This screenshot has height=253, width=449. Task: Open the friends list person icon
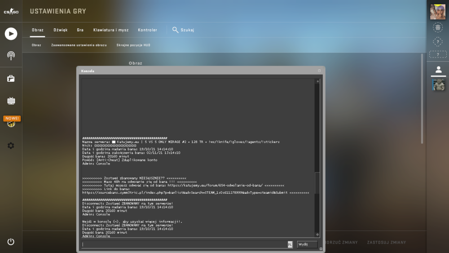[438, 69]
